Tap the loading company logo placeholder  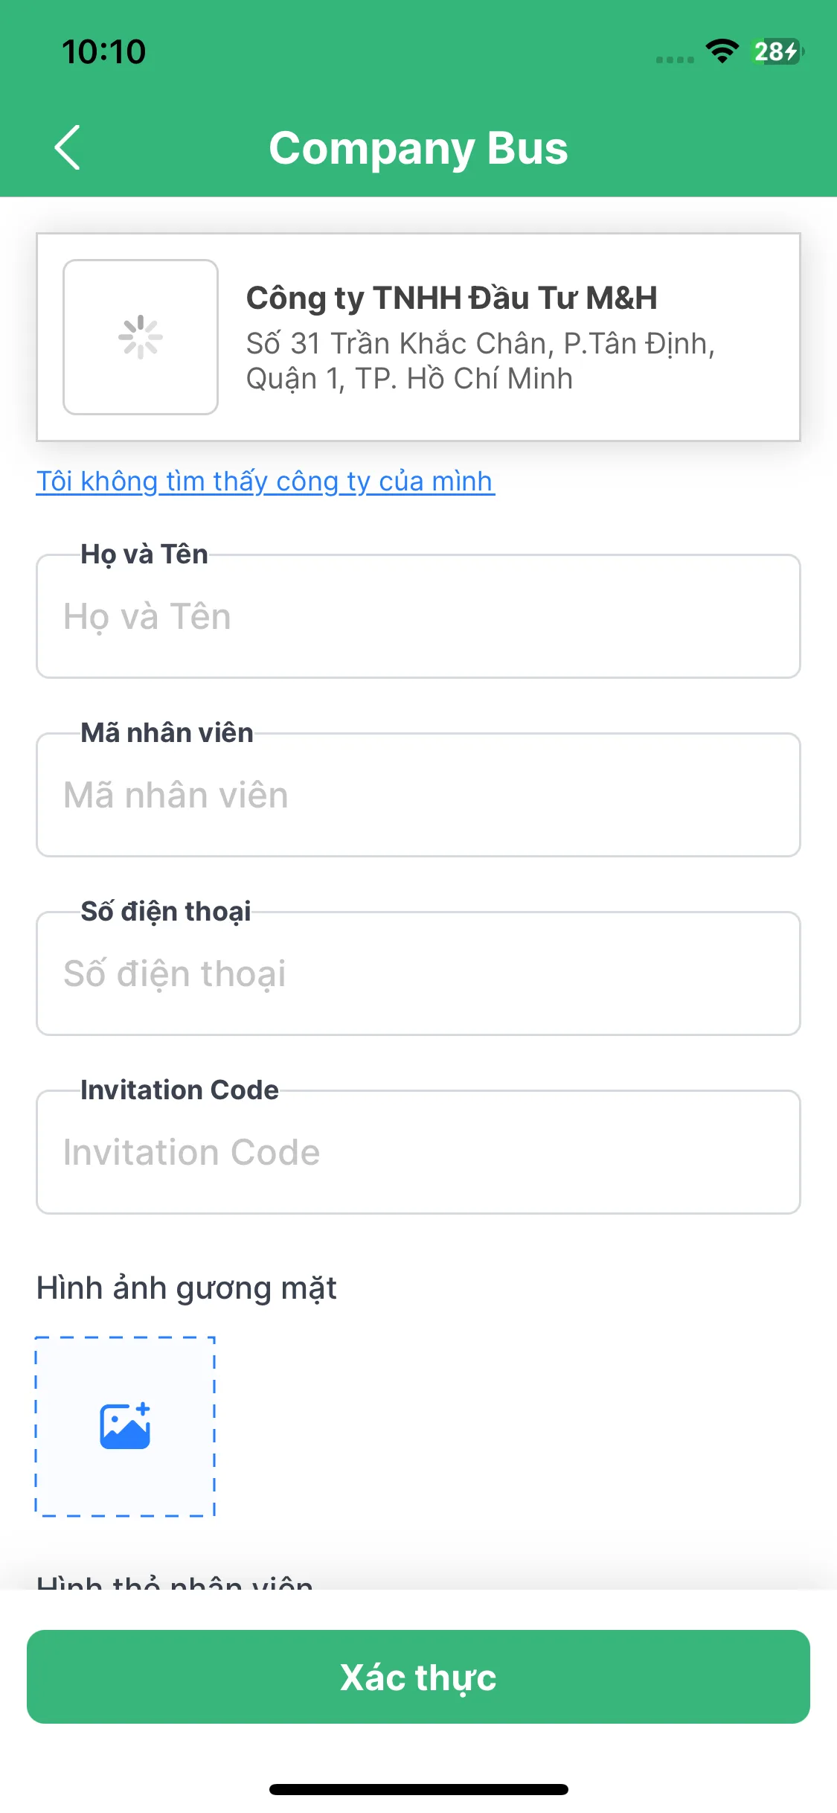click(x=141, y=337)
